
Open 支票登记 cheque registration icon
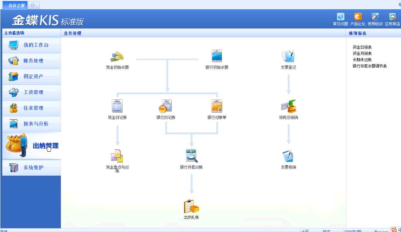[288, 56]
